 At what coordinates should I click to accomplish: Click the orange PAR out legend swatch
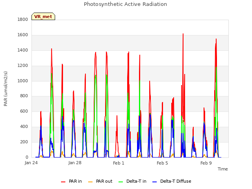91,182
